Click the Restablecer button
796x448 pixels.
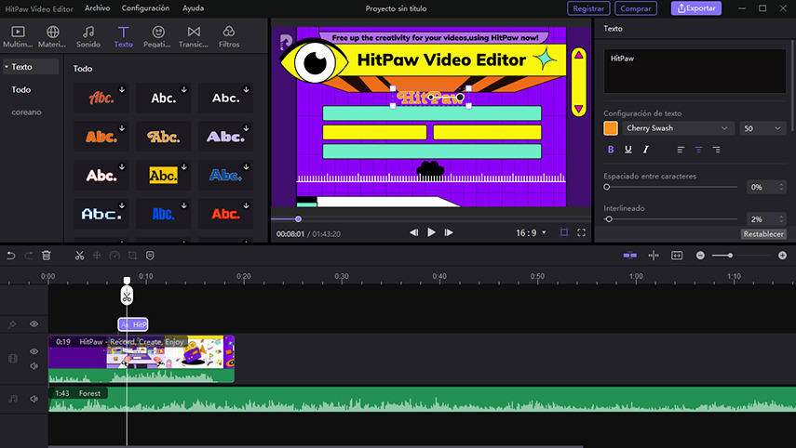point(763,234)
